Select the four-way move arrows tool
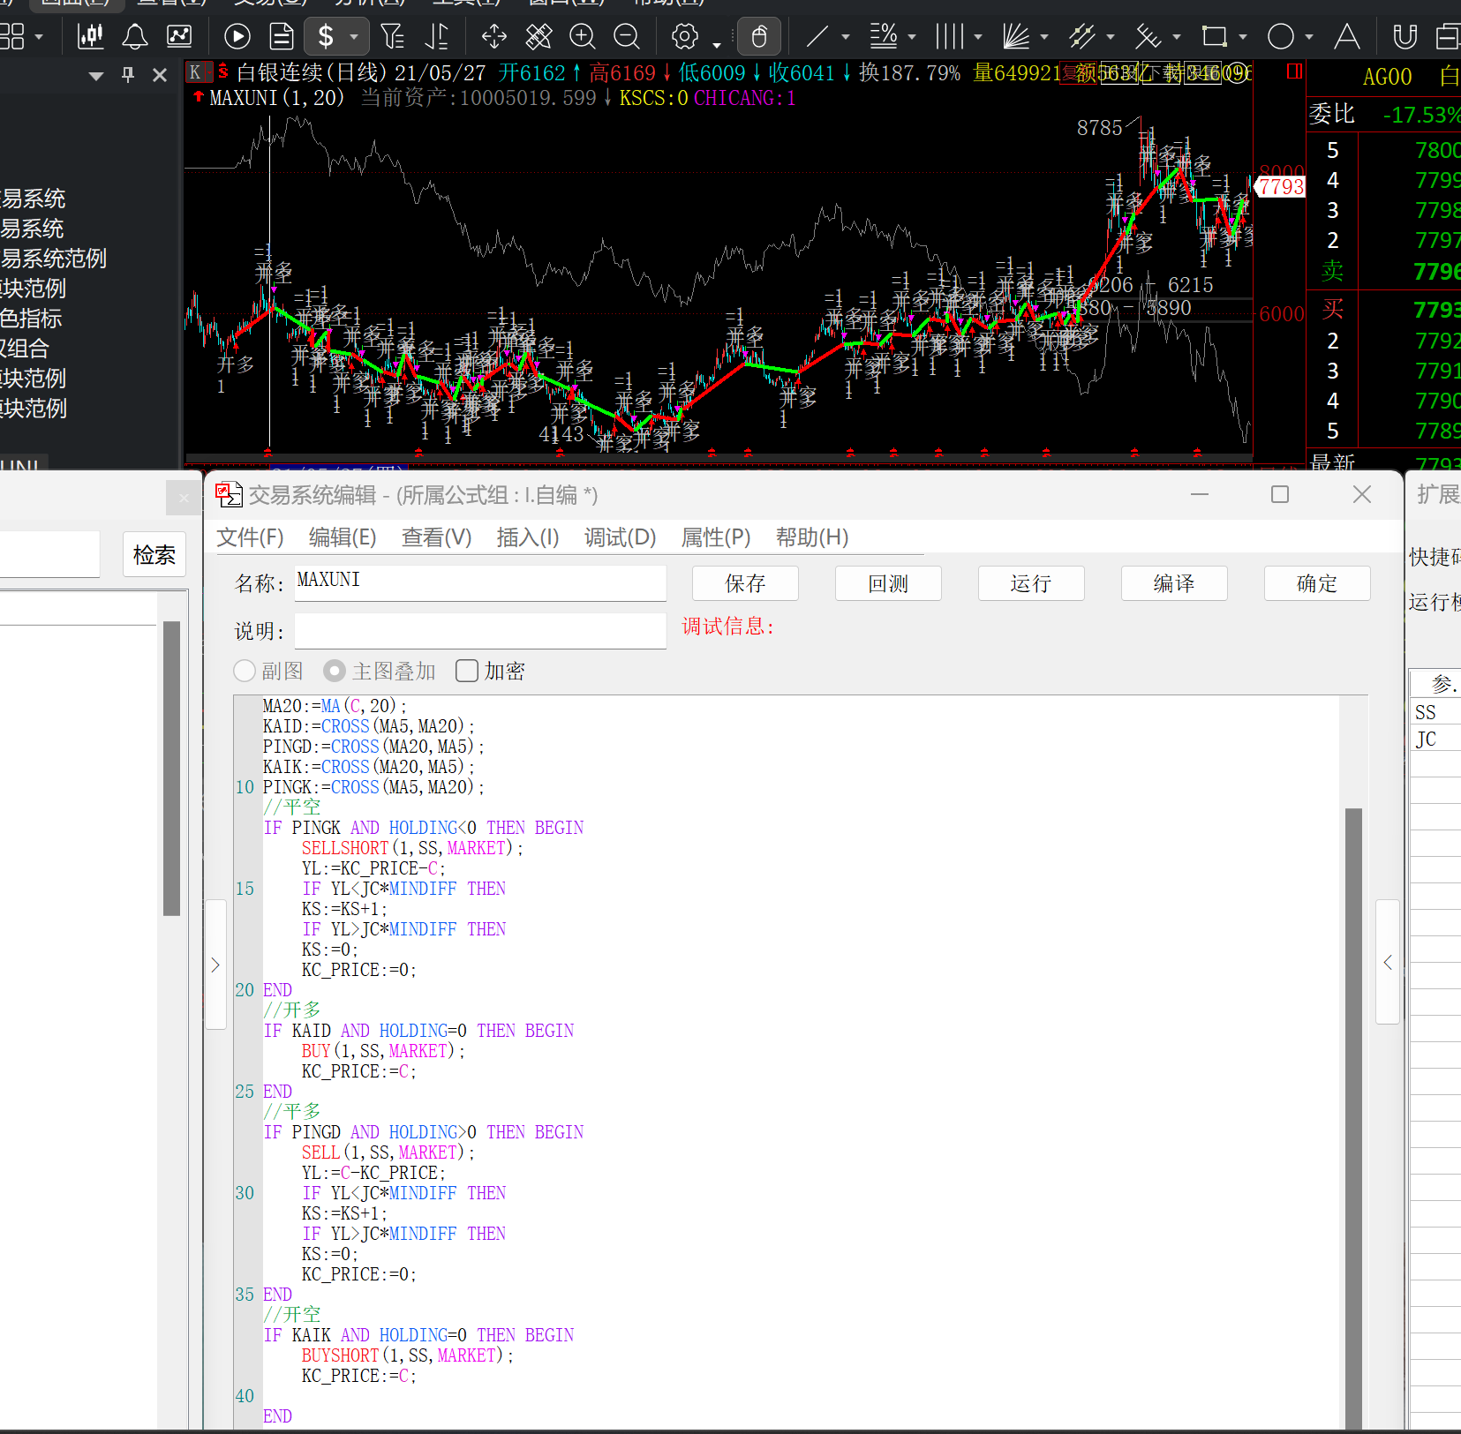Image resolution: width=1461 pixels, height=1434 pixels. 493,36
